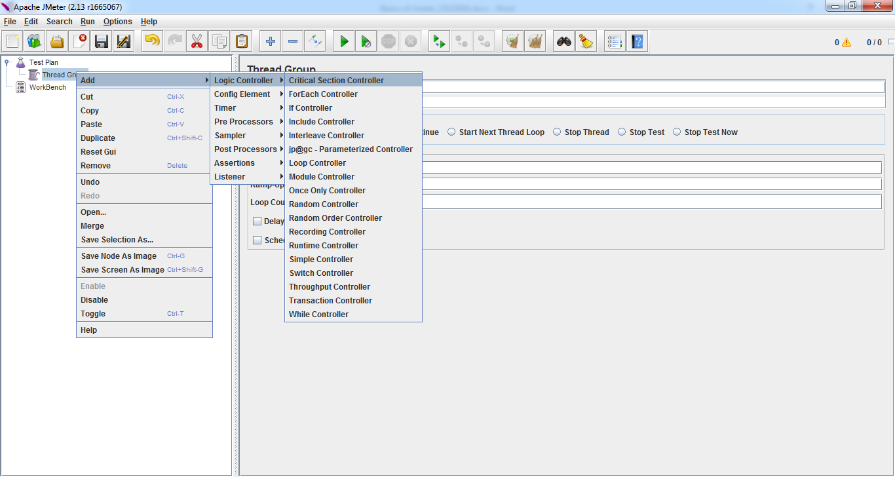Click the warning triangle error counter icon
This screenshot has width=895, height=477.
pos(847,43)
